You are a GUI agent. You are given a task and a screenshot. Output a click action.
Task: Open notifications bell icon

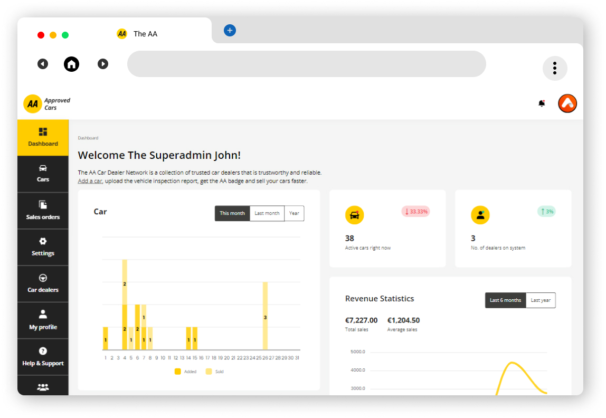tap(542, 103)
